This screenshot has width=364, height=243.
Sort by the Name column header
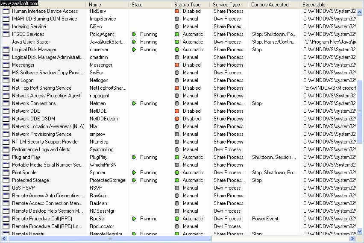107,4
